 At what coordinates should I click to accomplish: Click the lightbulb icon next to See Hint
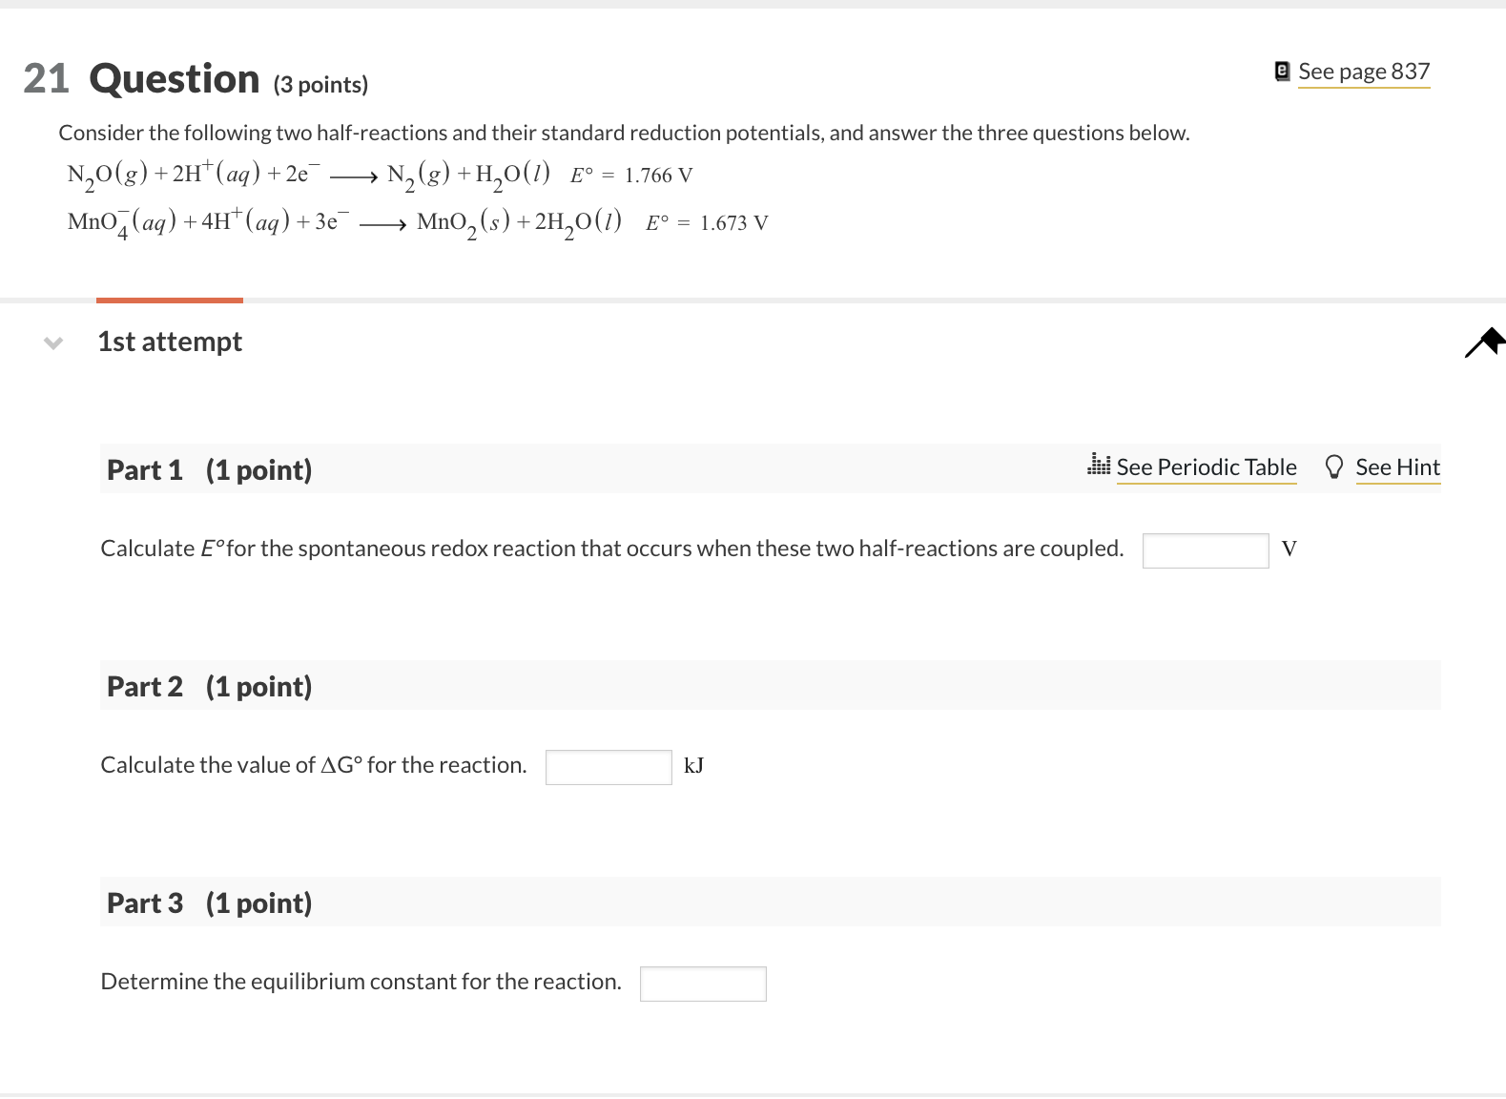coord(1334,467)
